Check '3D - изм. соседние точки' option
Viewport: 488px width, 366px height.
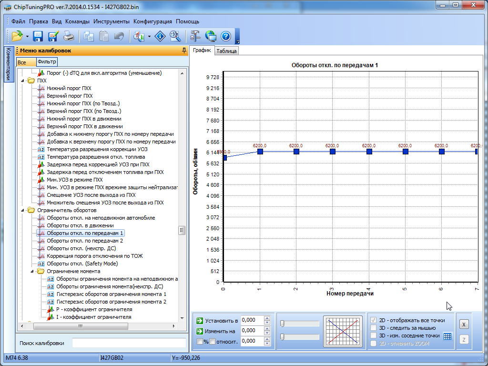[x=374, y=335]
